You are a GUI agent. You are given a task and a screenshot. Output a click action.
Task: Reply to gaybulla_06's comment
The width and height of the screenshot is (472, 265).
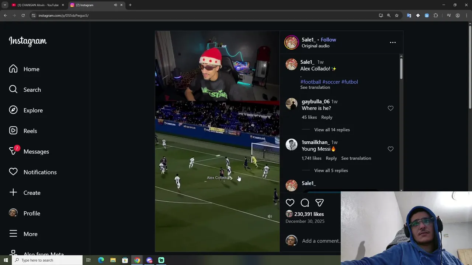(327, 117)
